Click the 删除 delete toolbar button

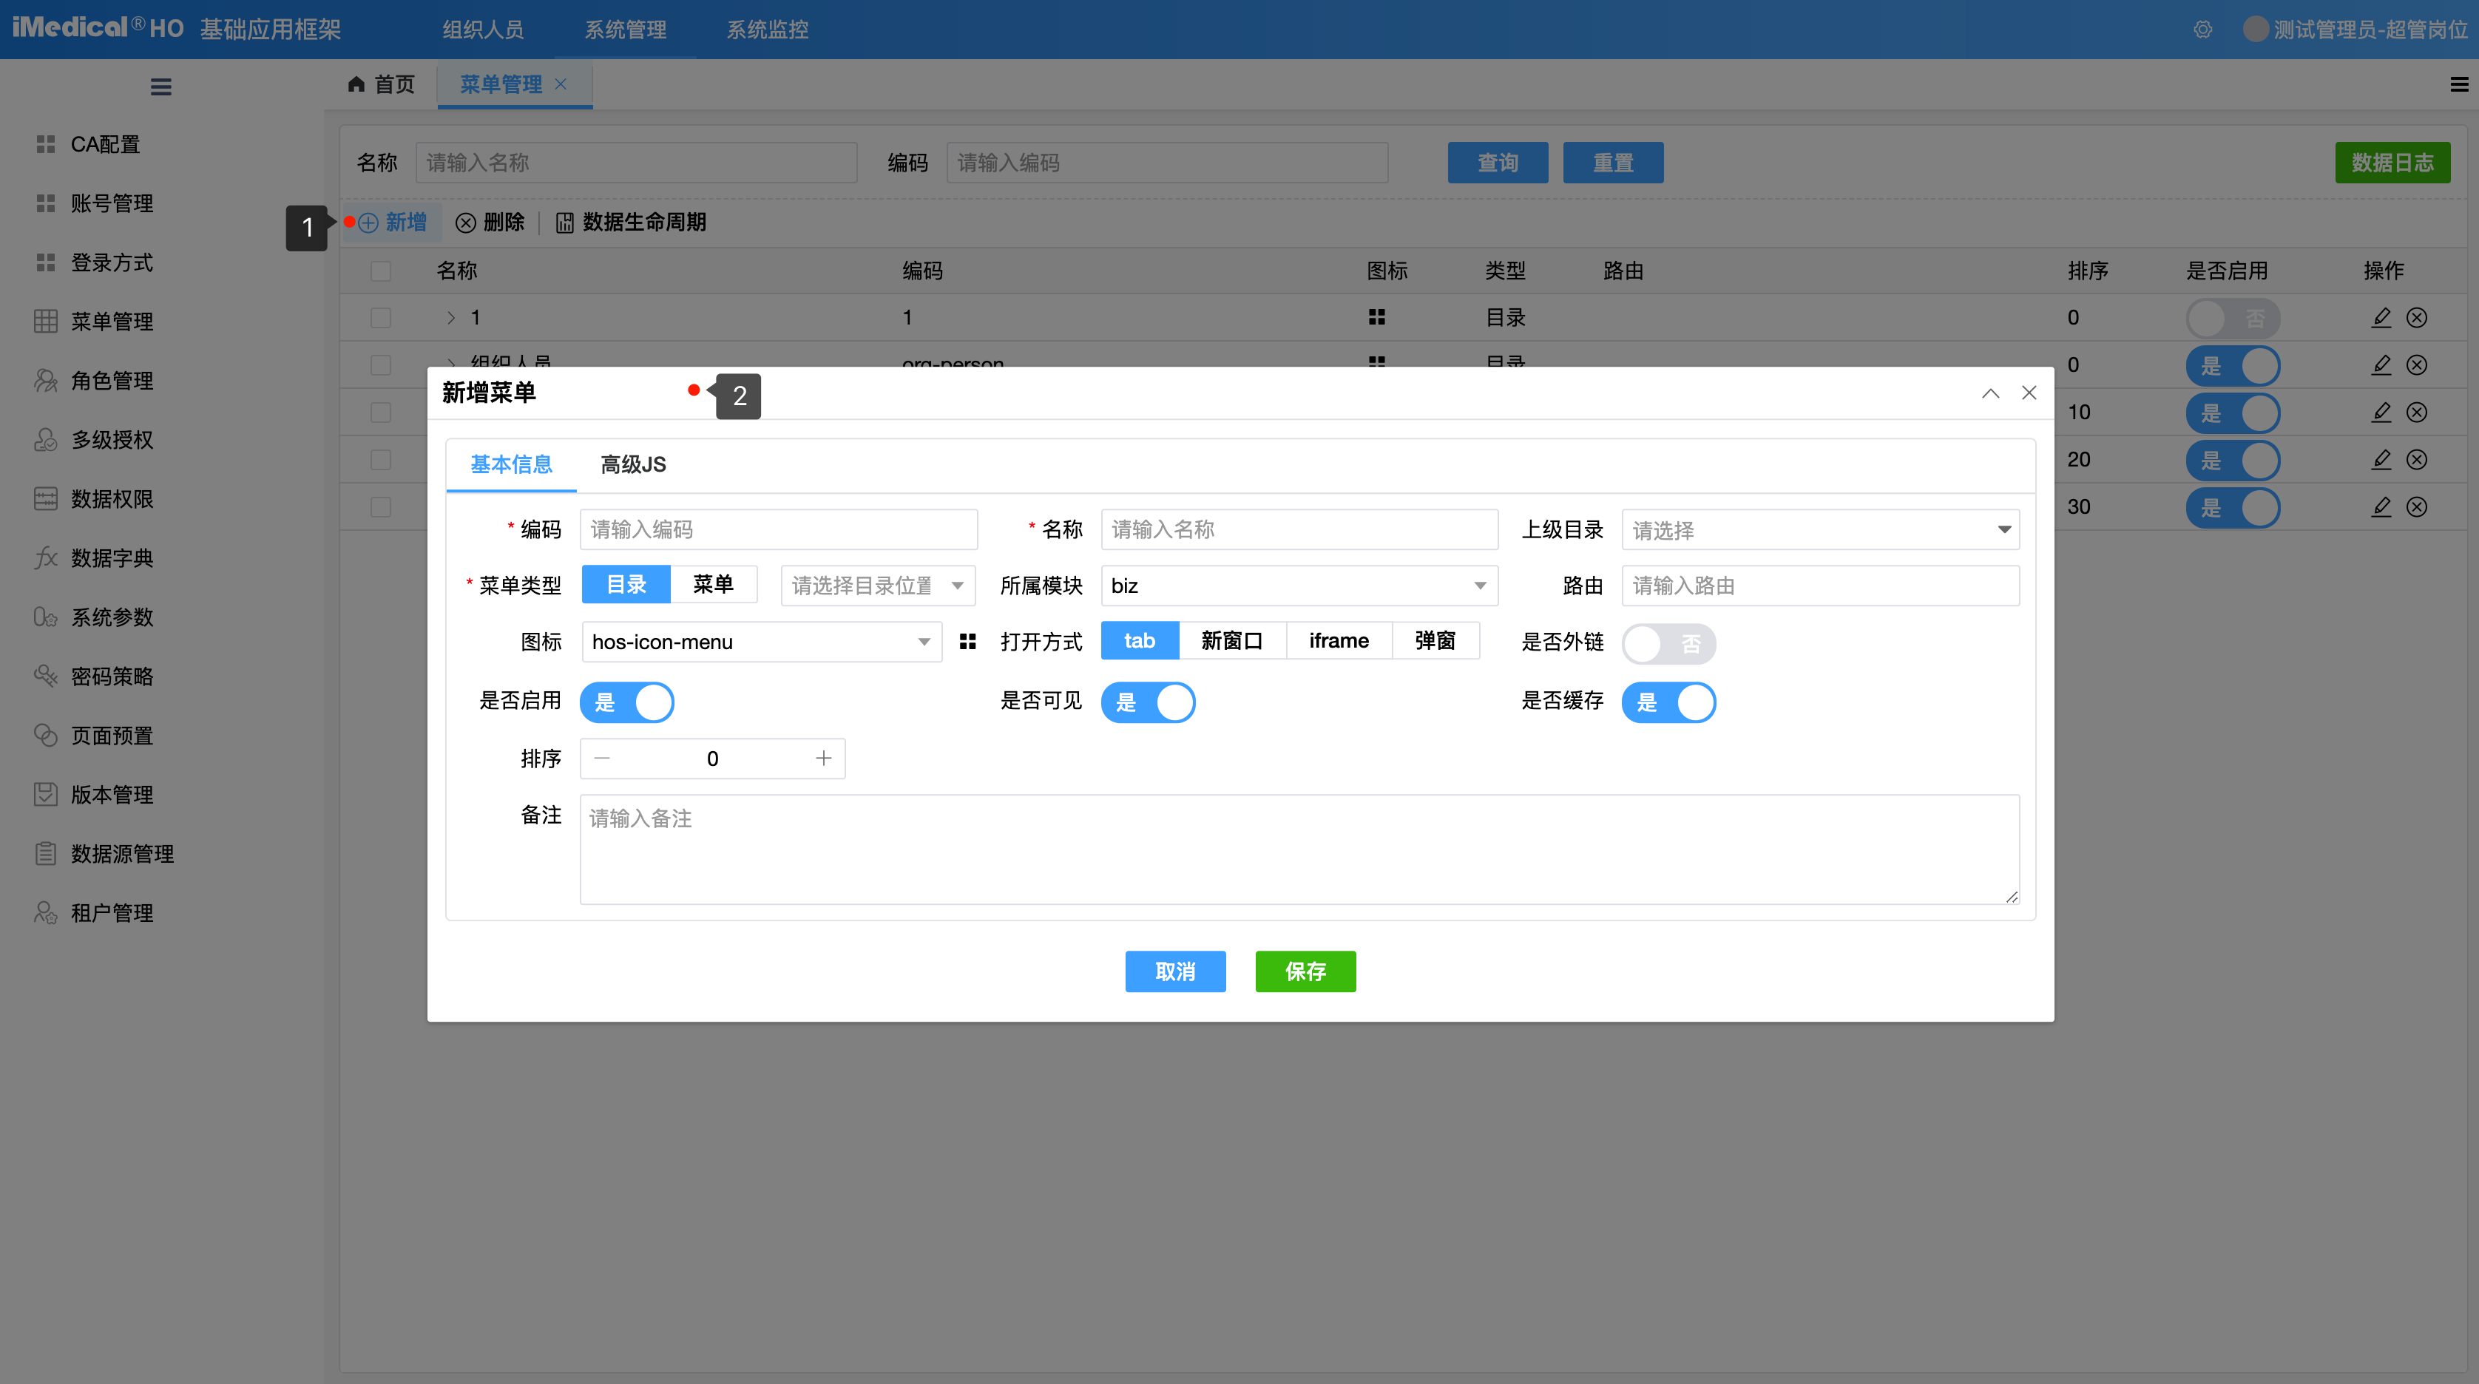490,223
